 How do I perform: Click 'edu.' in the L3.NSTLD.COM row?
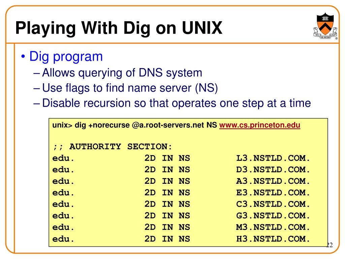pyautogui.click(x=63, y=158)
